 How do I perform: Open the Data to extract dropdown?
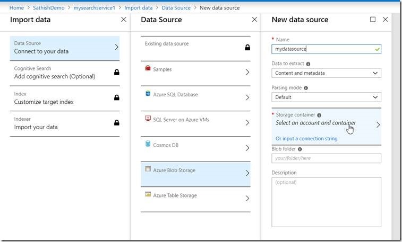[x=326, y=73]
